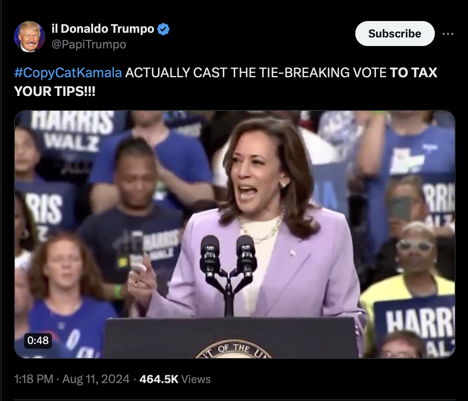Click the ACTUALLY CAST THE TIE-BREAKING VOTE text

[255, 73]
